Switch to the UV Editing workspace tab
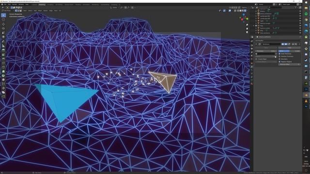Screen dimensions: 310x174 [59, 4]
